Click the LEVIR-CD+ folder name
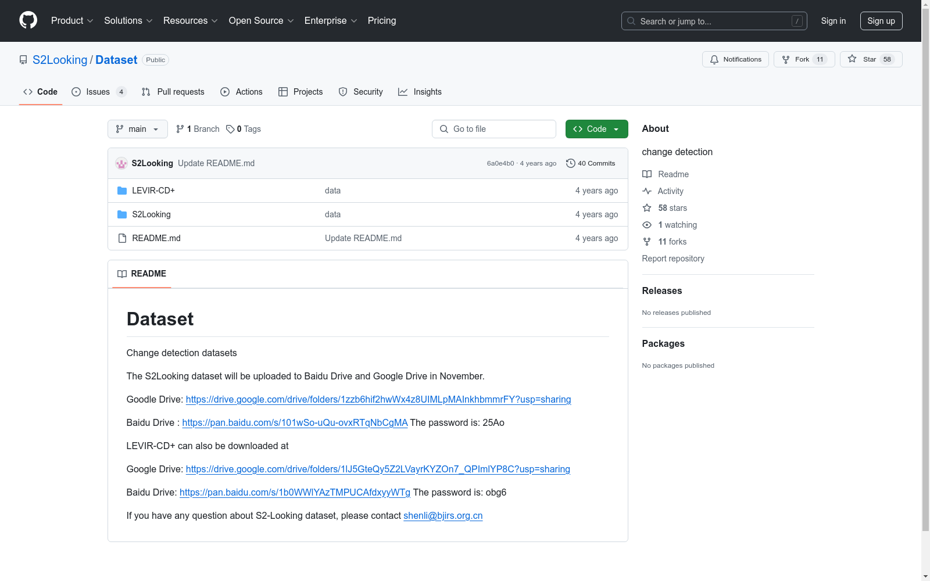Image resolution: width=930 pixels, height=581 pixels. (153, 191)
